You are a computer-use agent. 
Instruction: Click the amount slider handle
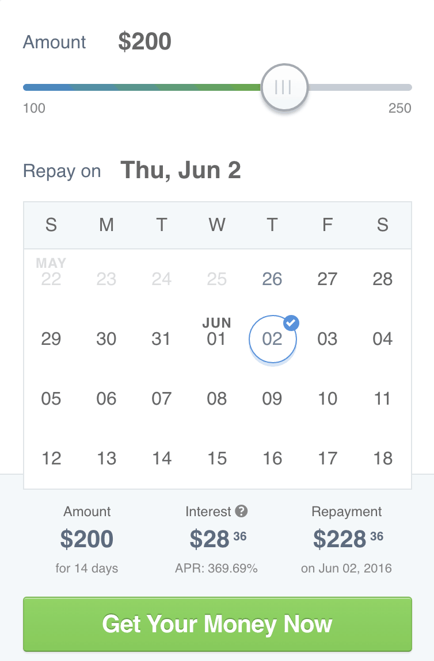(x=284, y=87)
